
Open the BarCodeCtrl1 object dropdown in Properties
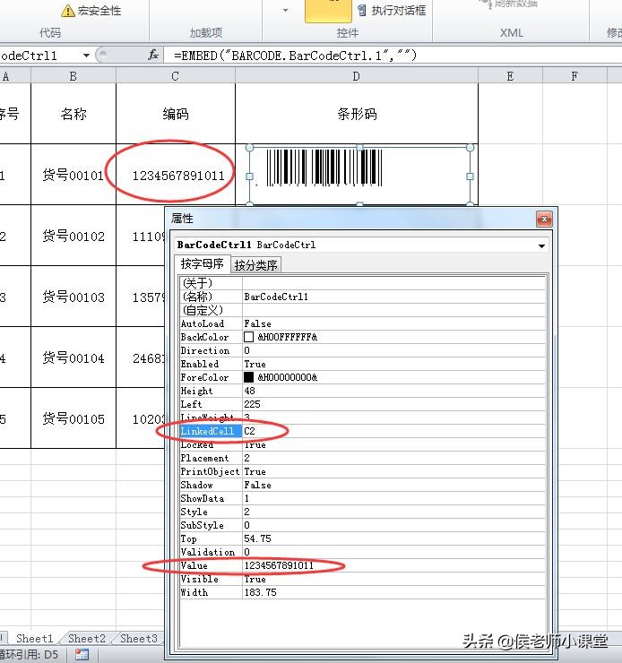pos(541,245)
